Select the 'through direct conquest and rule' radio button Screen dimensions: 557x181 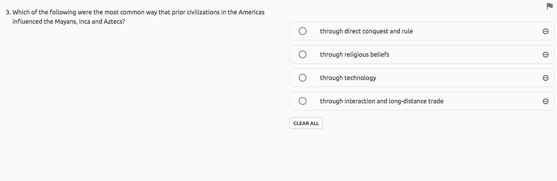303,31
